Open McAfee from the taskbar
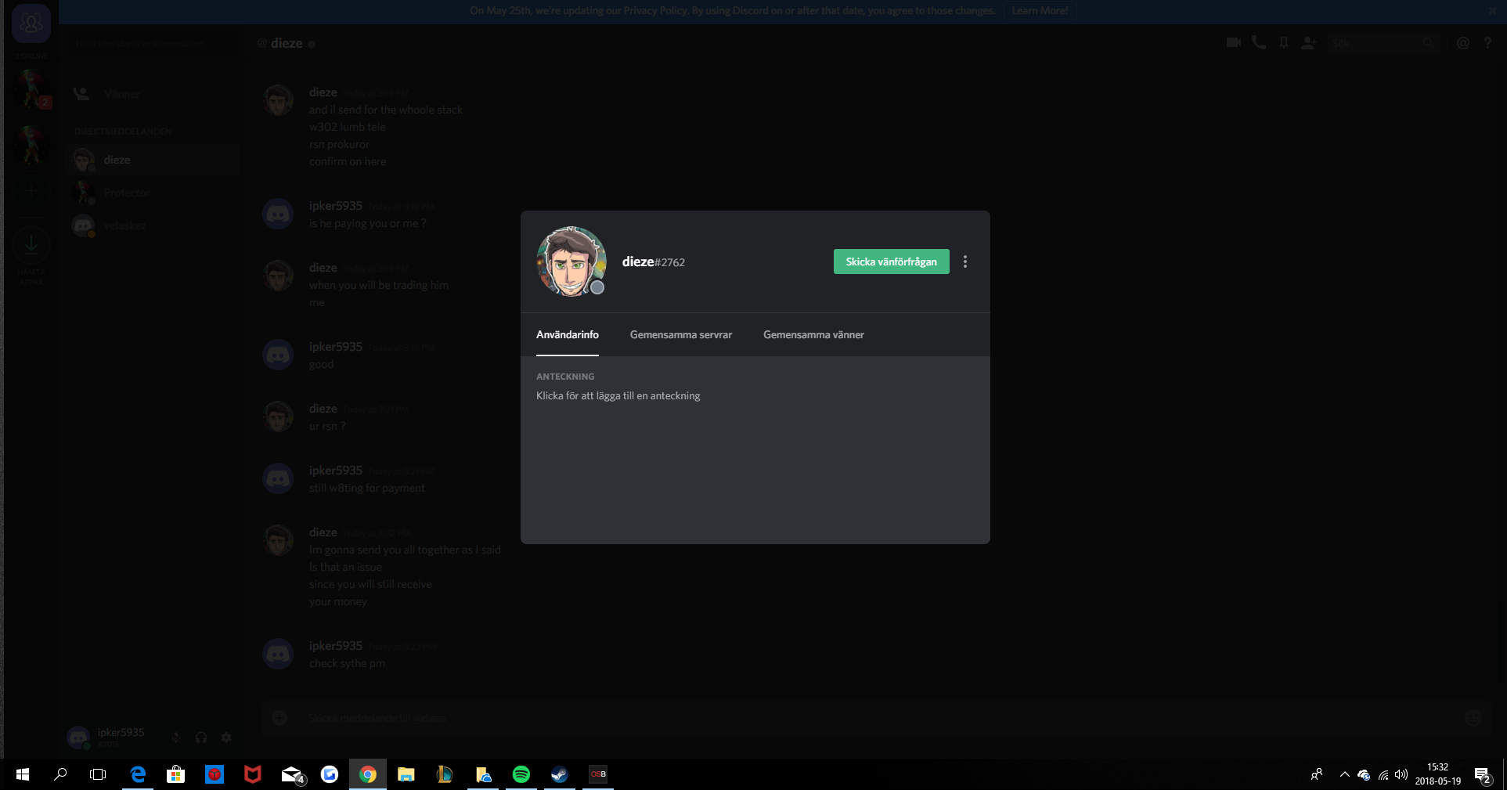 252,774
